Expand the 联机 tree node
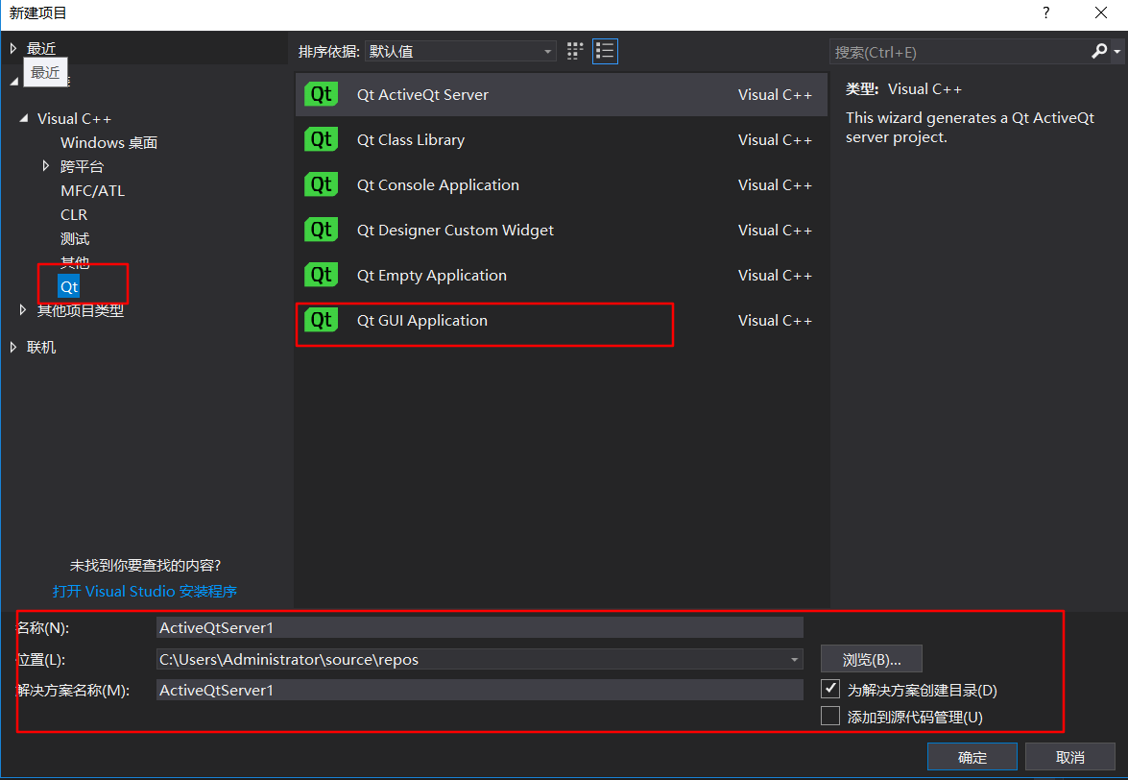This screenshot has width=1128, height=780. click(x=12, y=347)
